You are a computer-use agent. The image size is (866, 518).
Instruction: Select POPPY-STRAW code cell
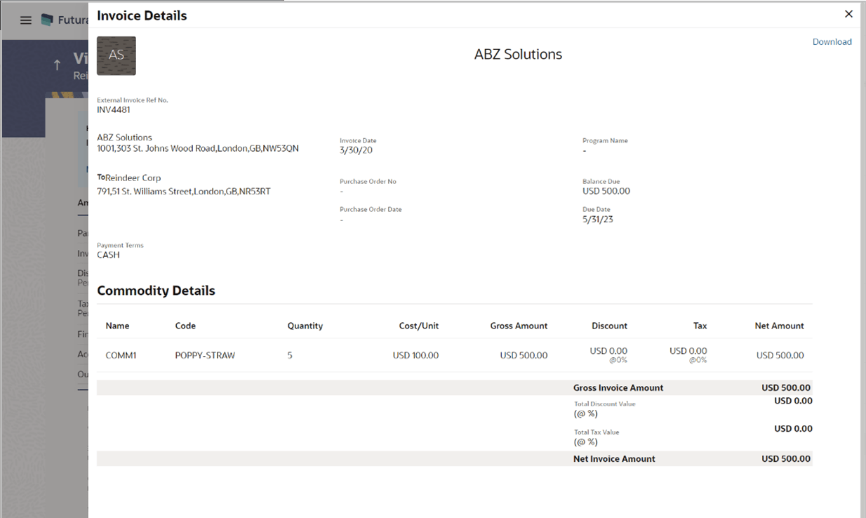click(205, 355)
